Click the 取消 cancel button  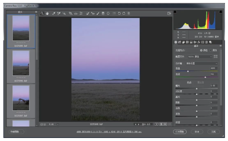click(197, 132)
